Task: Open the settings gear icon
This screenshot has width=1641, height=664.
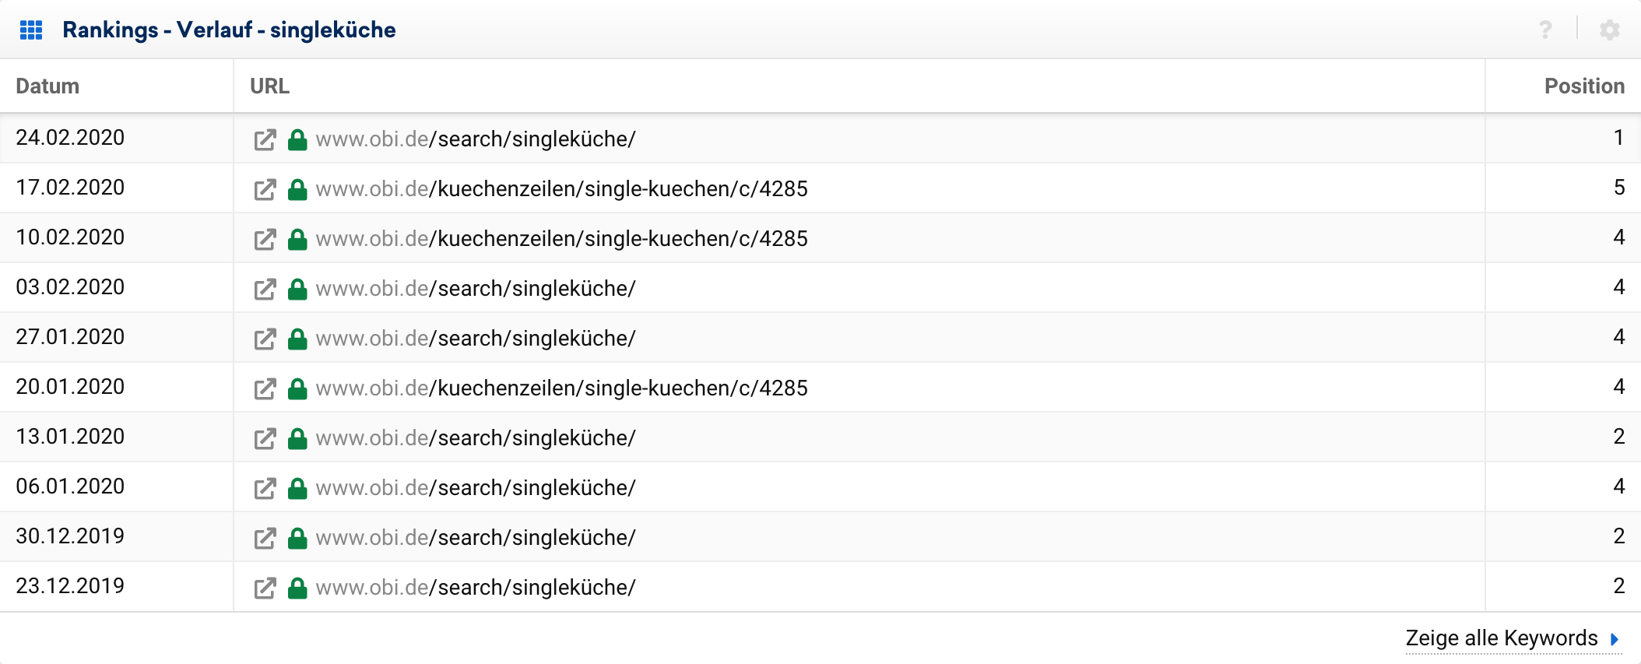Action: 1609,30
